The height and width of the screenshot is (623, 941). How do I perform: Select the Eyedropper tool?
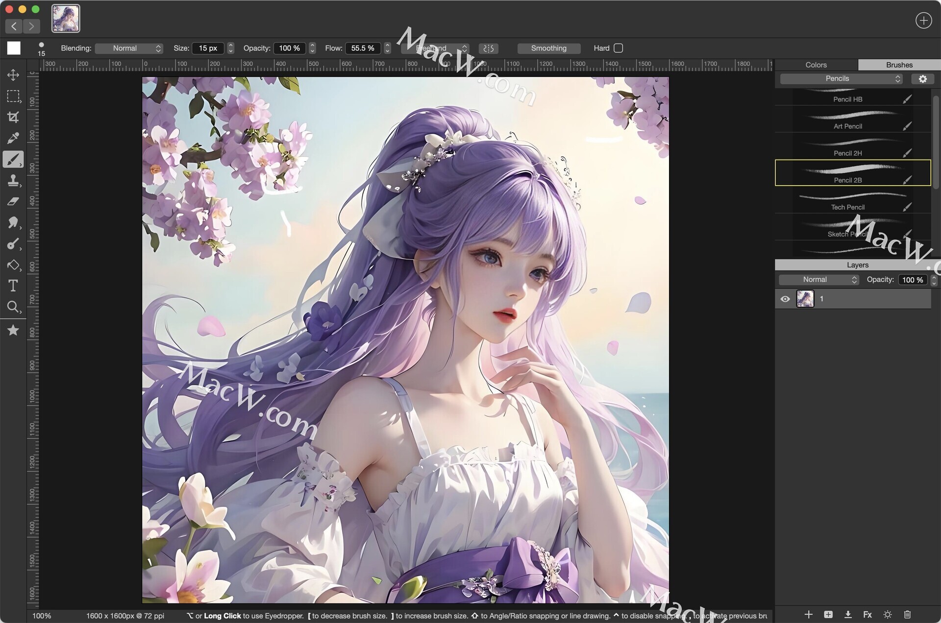pyautogui.click(x=13, y=138)
